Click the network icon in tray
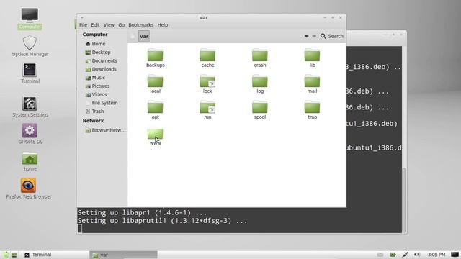 (x=405, y=255)
